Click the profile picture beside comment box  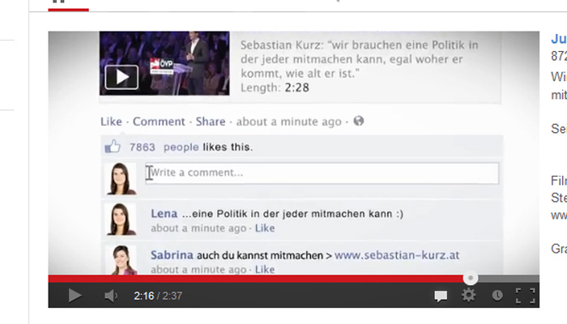pos(121,179)
